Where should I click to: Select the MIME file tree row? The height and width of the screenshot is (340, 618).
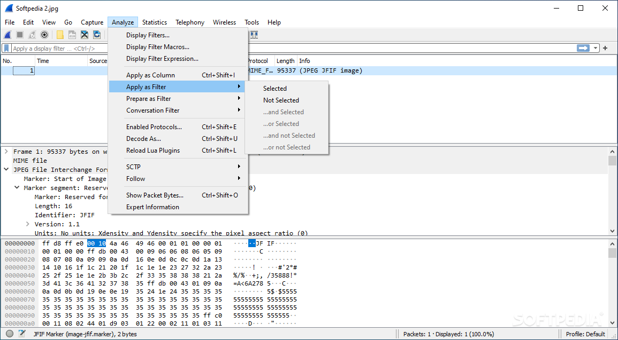click(x=30, y=161)
